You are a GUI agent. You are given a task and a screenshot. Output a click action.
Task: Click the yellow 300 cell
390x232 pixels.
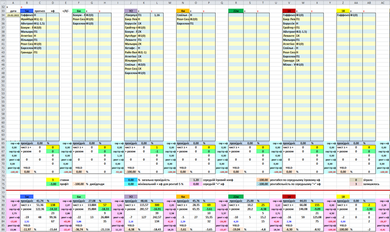coord(157,205)
